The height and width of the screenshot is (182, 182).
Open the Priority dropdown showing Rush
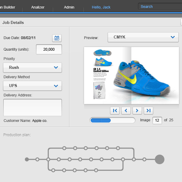point(32,68)
